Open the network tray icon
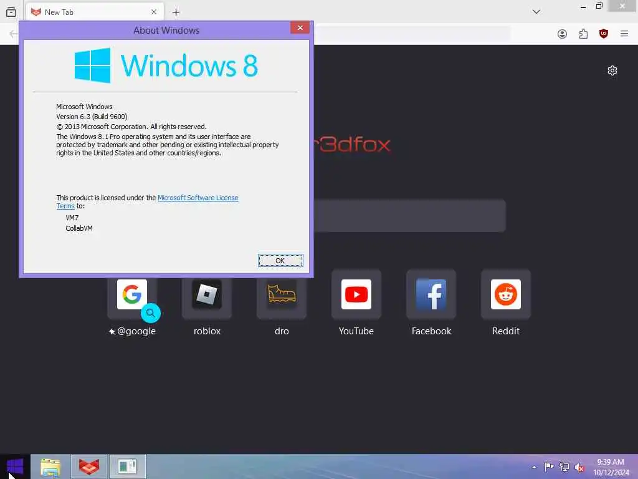Viewport: 638px width, 479px height. 564,467
